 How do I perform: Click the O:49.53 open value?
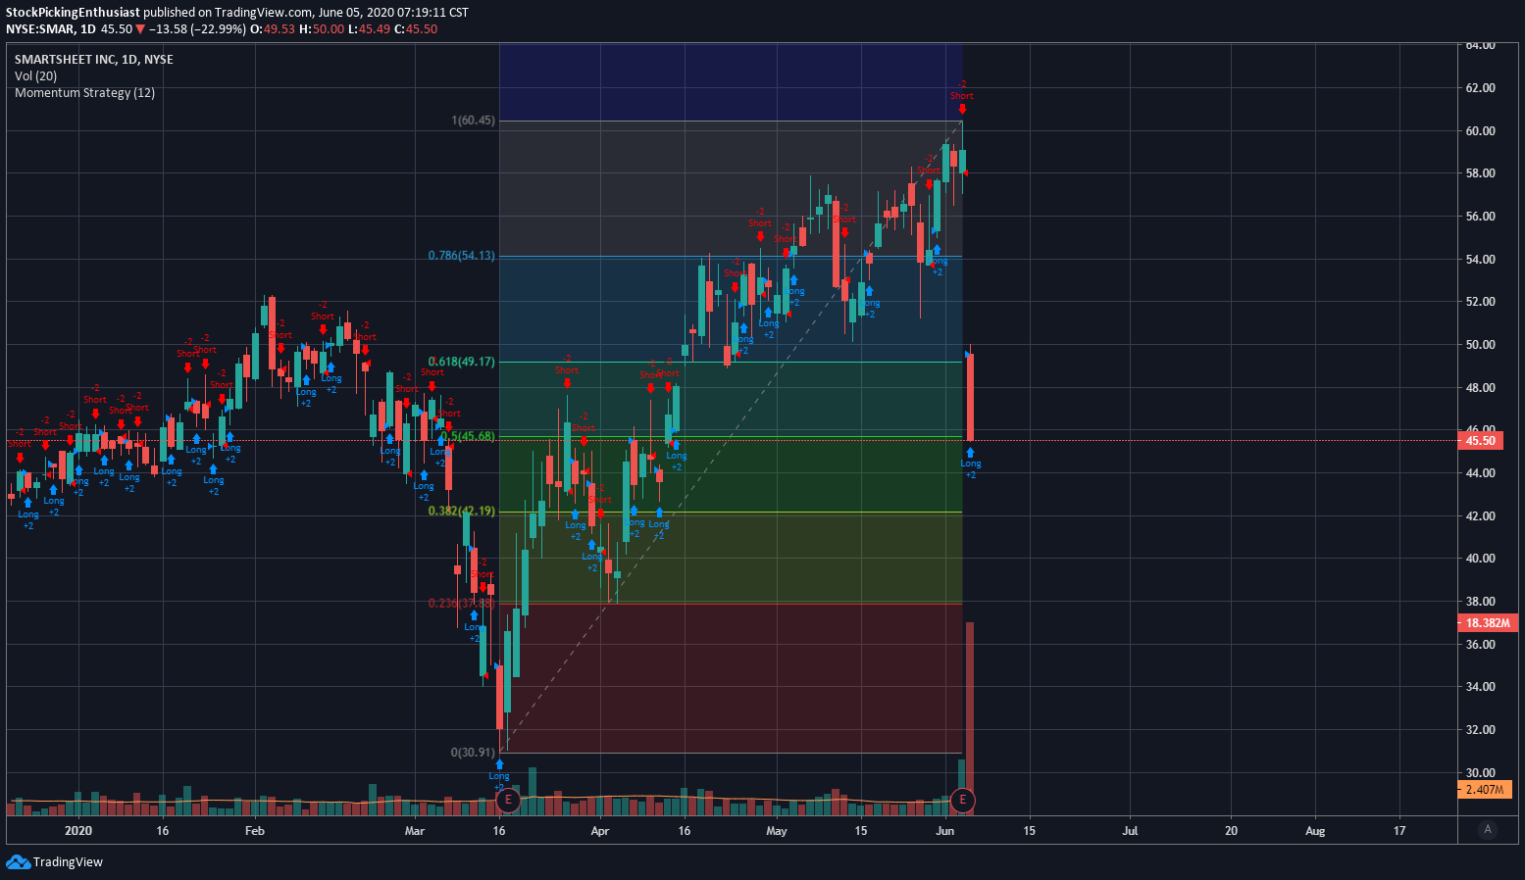coord(273,29)
